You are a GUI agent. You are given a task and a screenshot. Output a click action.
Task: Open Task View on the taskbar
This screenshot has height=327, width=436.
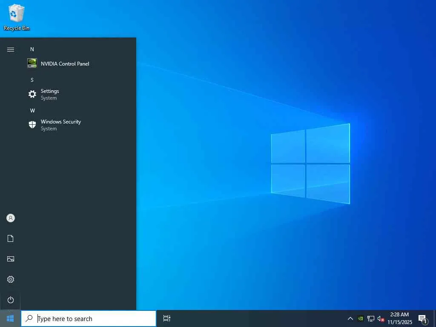166,318
